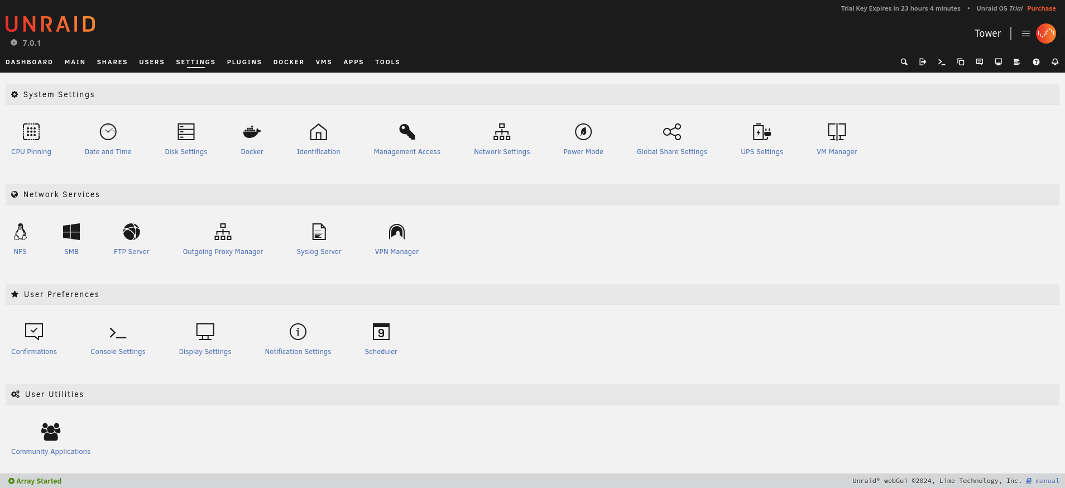
Task: Open Disk Settings icon
Action: (x=186, y=132)
